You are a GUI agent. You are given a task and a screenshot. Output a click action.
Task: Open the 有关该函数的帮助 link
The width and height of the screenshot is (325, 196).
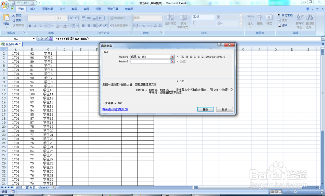click(x=115, y=110)
